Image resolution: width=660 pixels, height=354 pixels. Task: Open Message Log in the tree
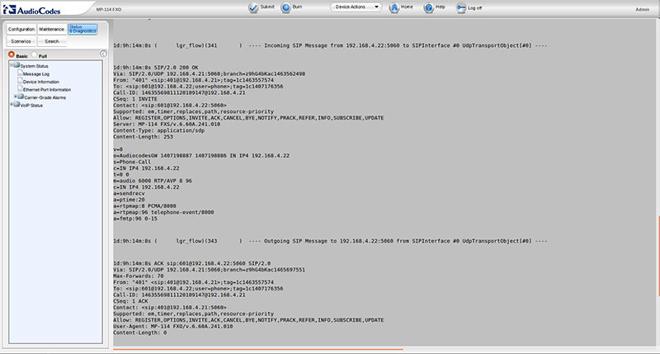(36, 74)
